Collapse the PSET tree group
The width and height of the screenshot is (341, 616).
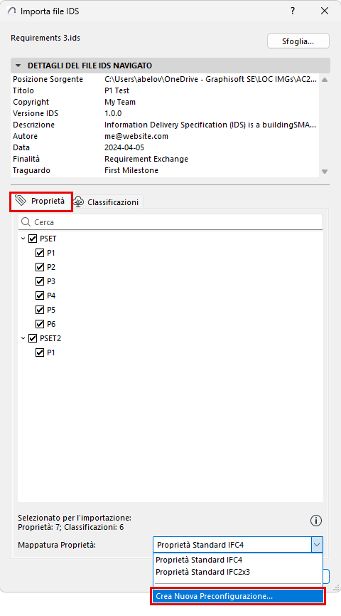point(23,239)
